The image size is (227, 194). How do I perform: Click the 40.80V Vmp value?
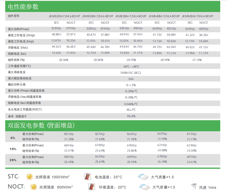56,34
